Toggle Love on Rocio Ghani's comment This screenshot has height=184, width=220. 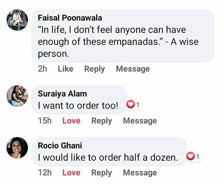coord(71,173)
